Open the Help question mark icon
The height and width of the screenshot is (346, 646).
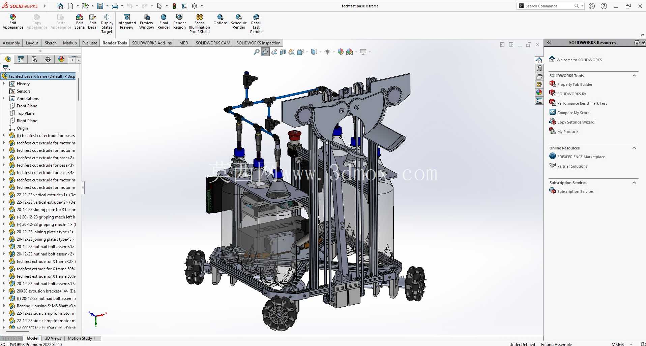click(604, 6)
